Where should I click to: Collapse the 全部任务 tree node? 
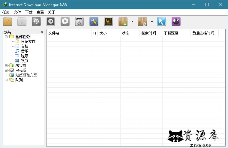tap(6, 37)
